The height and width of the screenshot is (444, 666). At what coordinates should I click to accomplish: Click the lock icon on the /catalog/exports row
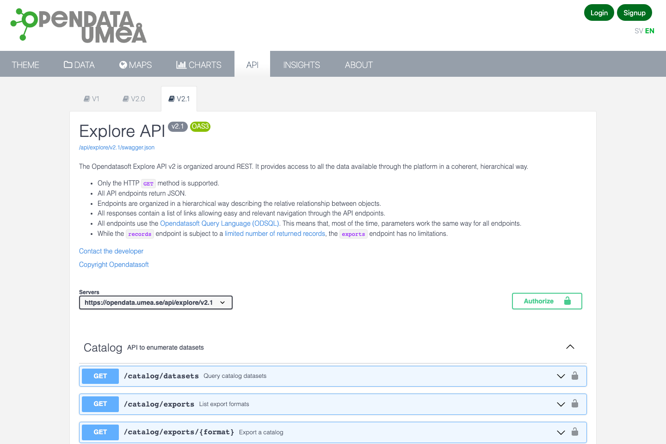click(575, 404)
